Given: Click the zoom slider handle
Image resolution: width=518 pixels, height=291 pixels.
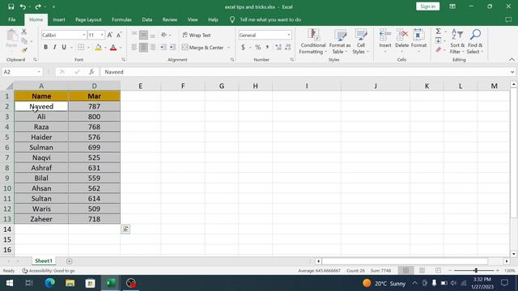Looking at the screenshot, I should click(476, 271).
